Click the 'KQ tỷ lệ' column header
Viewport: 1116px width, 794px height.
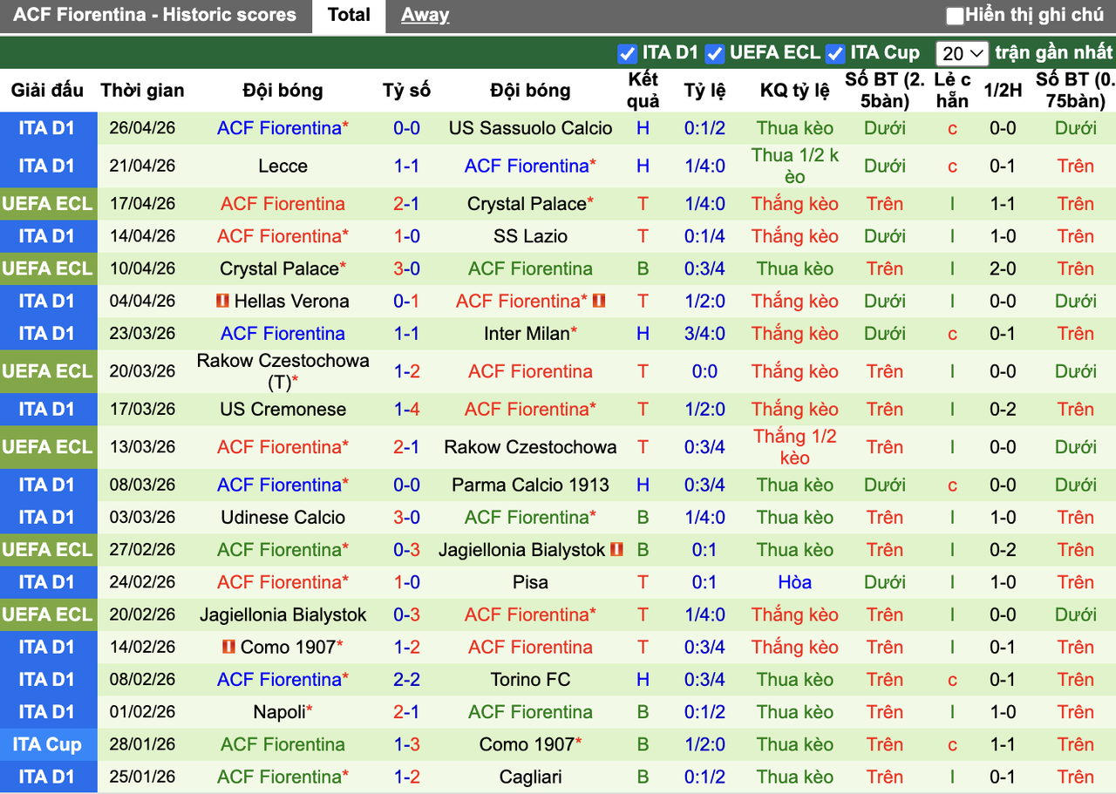click(x=795, y=91)
